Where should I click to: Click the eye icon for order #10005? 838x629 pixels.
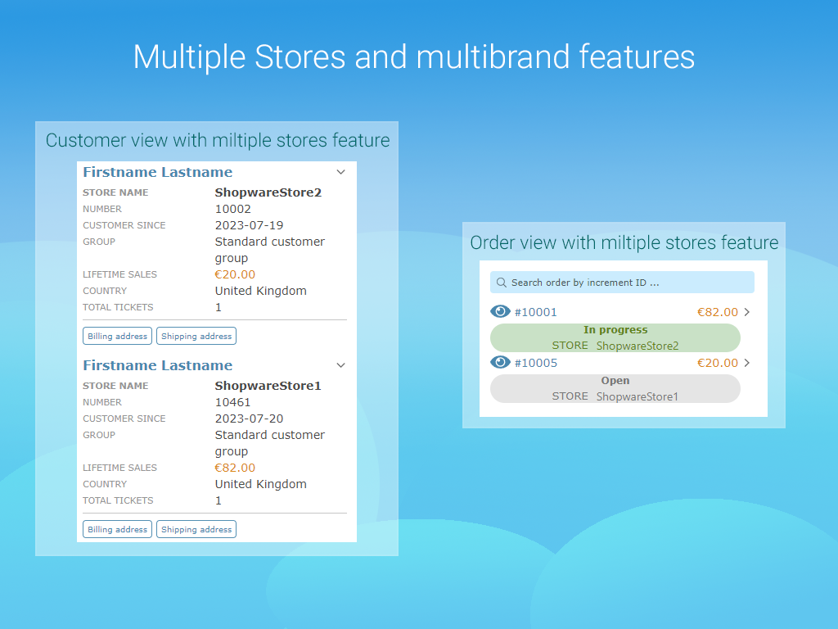[500, 363]
